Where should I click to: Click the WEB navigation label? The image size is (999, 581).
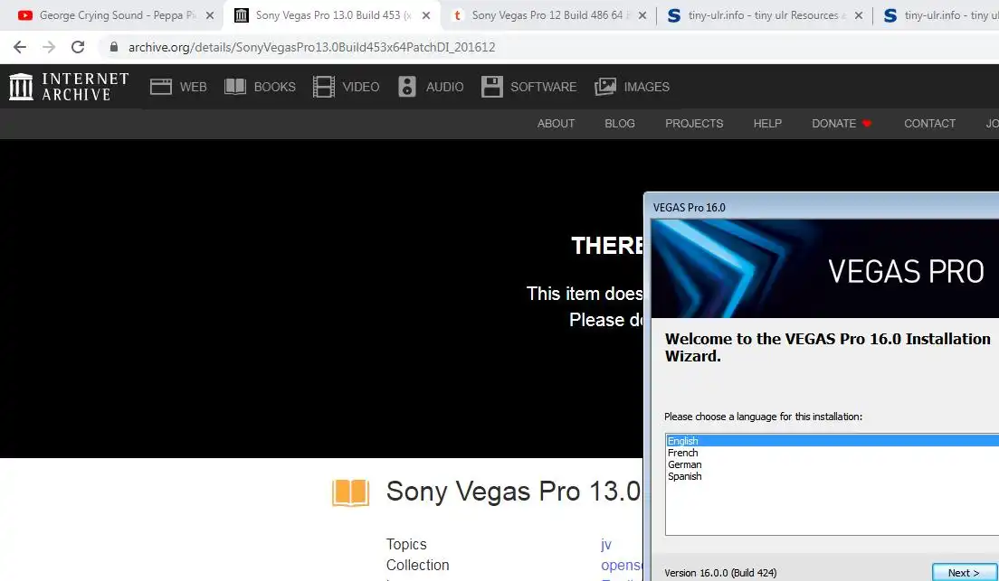point(193,87)
